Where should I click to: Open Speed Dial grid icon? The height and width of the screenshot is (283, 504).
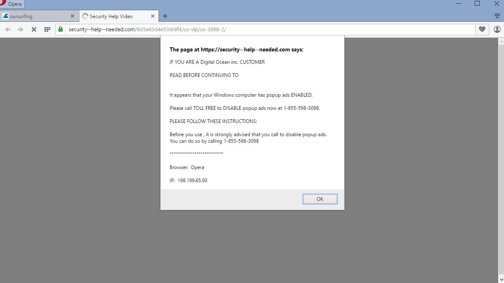[47, 29]
